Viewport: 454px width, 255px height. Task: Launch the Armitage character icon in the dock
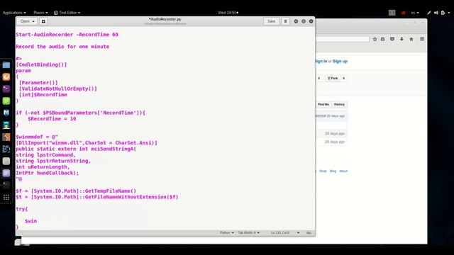point(6,125)
